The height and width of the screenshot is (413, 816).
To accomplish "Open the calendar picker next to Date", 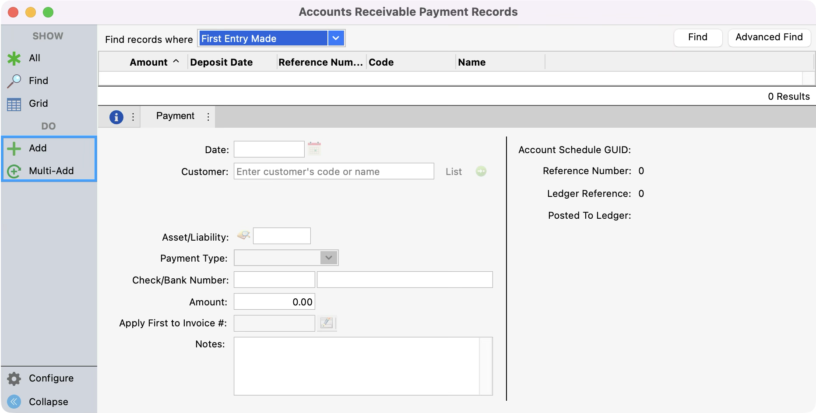I will tap(314, 148).
